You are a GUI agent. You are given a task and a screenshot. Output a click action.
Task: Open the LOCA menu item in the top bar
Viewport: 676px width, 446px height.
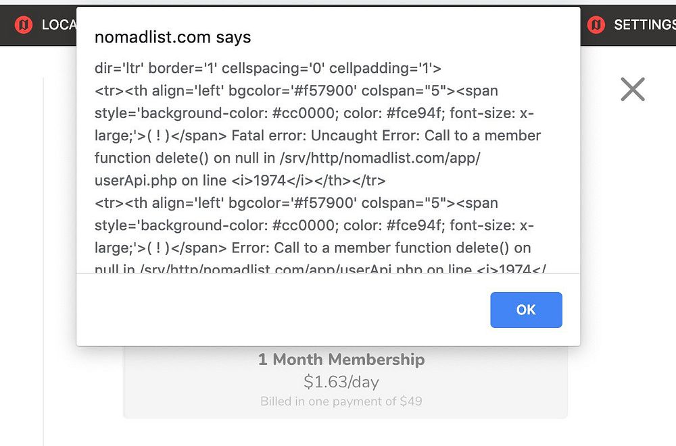59,25
